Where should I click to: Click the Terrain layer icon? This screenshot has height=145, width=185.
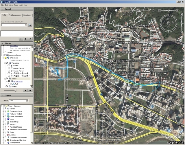tap(8, 109)
